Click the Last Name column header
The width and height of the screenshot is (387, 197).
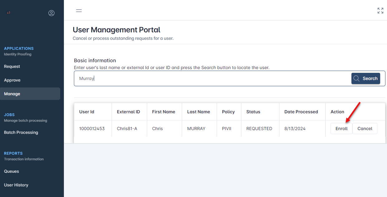(199, 112)
